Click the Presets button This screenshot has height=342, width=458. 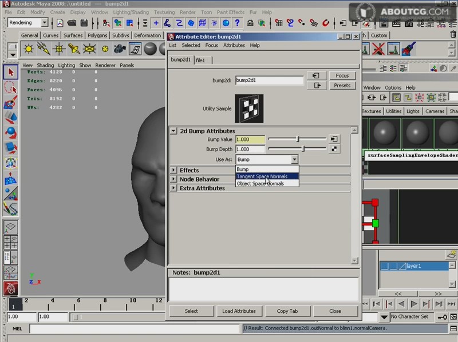tap(342, 86)
